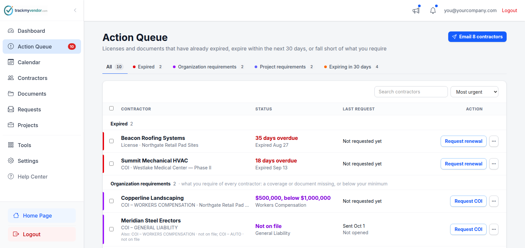This screenshot has width=525, height=248.
Task: Switch to Project requirements tab
Action: tap(284, 67)
